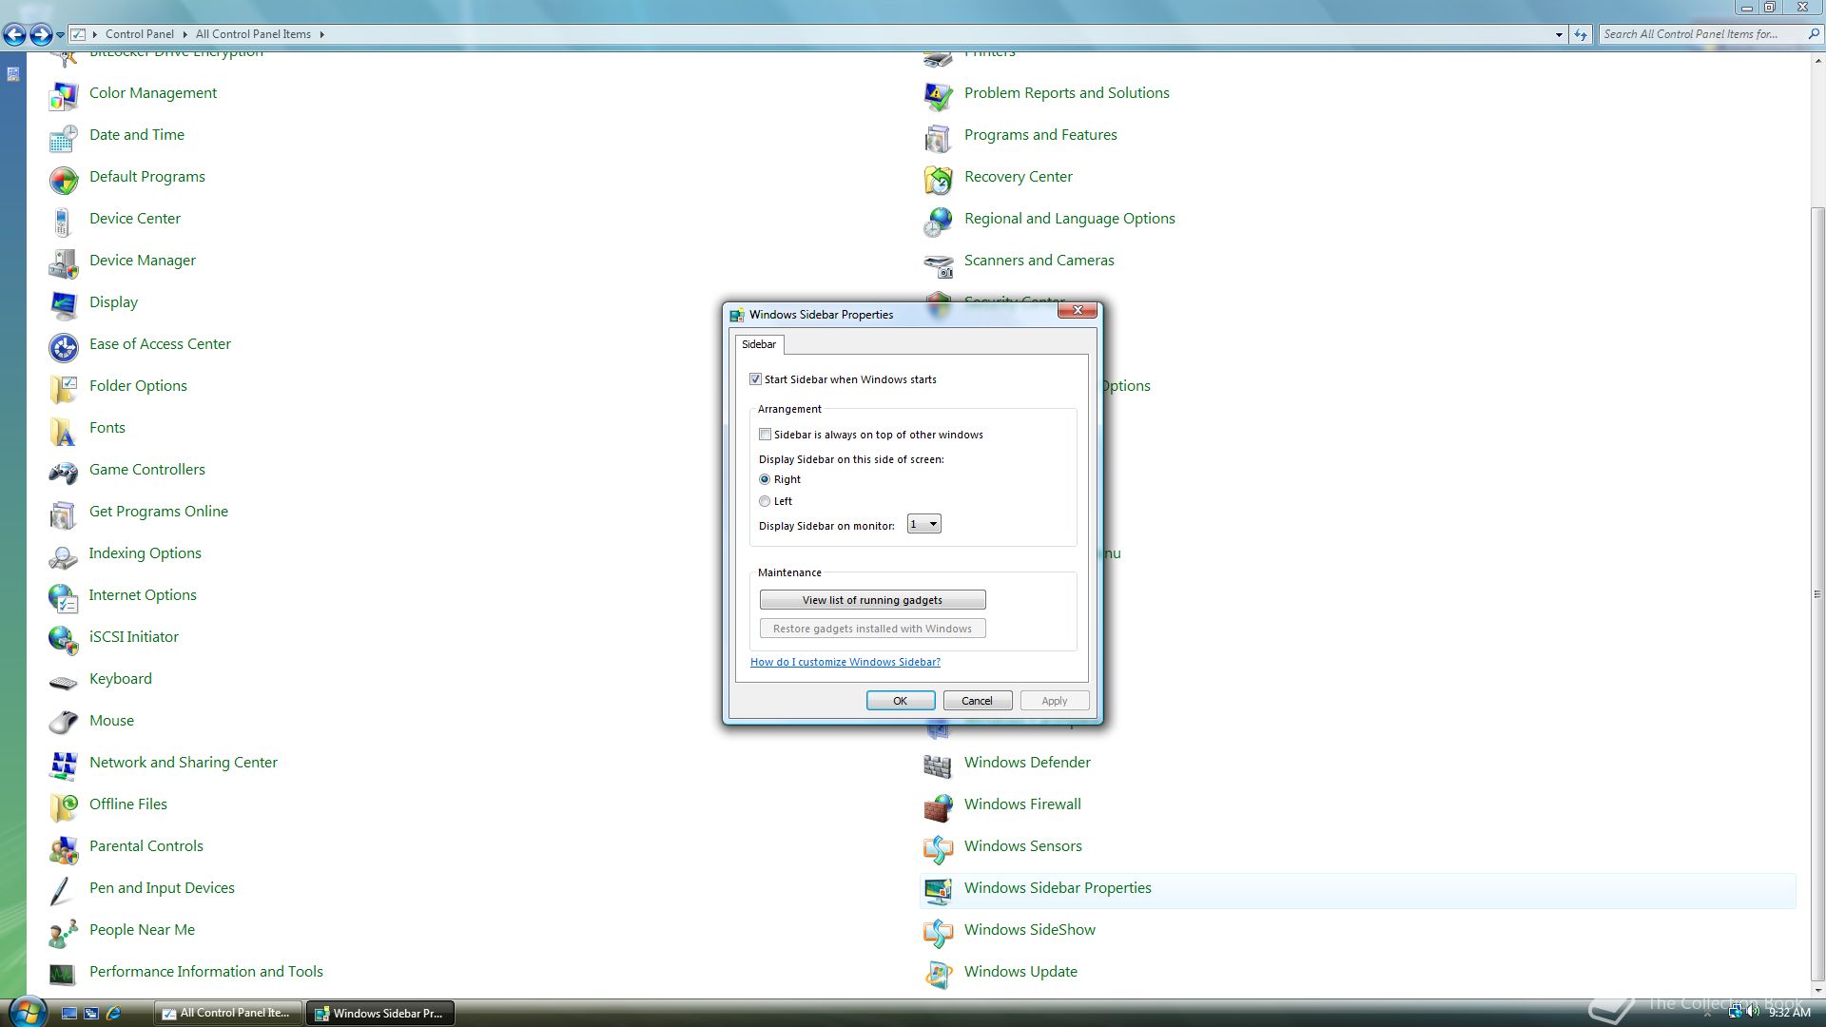
Task: Switch to Windows Sidebar Properties taskbar button
Action: tap(379, 1013)
